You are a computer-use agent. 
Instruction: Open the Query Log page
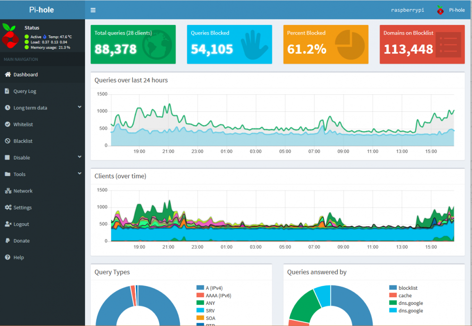(42, 91)
